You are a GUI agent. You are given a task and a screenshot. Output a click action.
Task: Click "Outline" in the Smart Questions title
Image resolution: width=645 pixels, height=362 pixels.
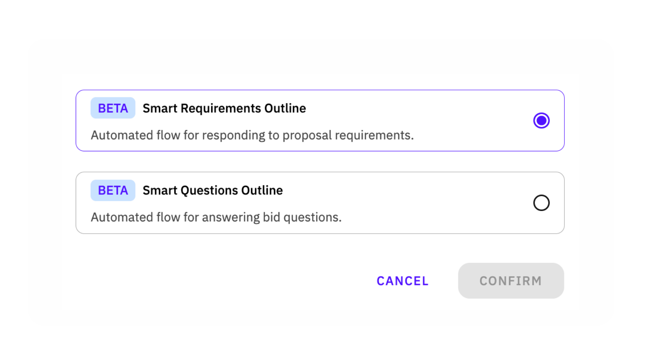262,190
